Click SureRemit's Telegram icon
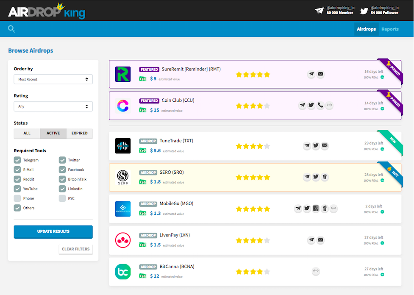 [311, 74]
